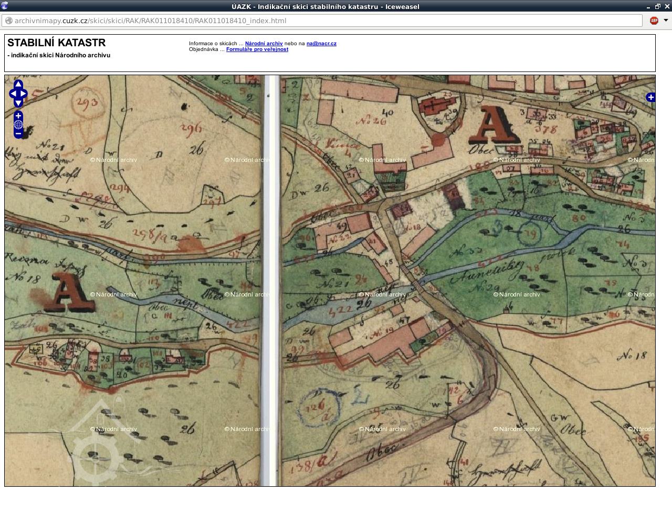This screenshot has width=672, height=522.
Task: Click the URL address bar field
Action: click(325, 21)
